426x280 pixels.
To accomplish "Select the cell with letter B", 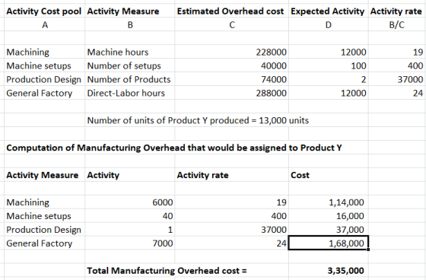I will (130, 25).
